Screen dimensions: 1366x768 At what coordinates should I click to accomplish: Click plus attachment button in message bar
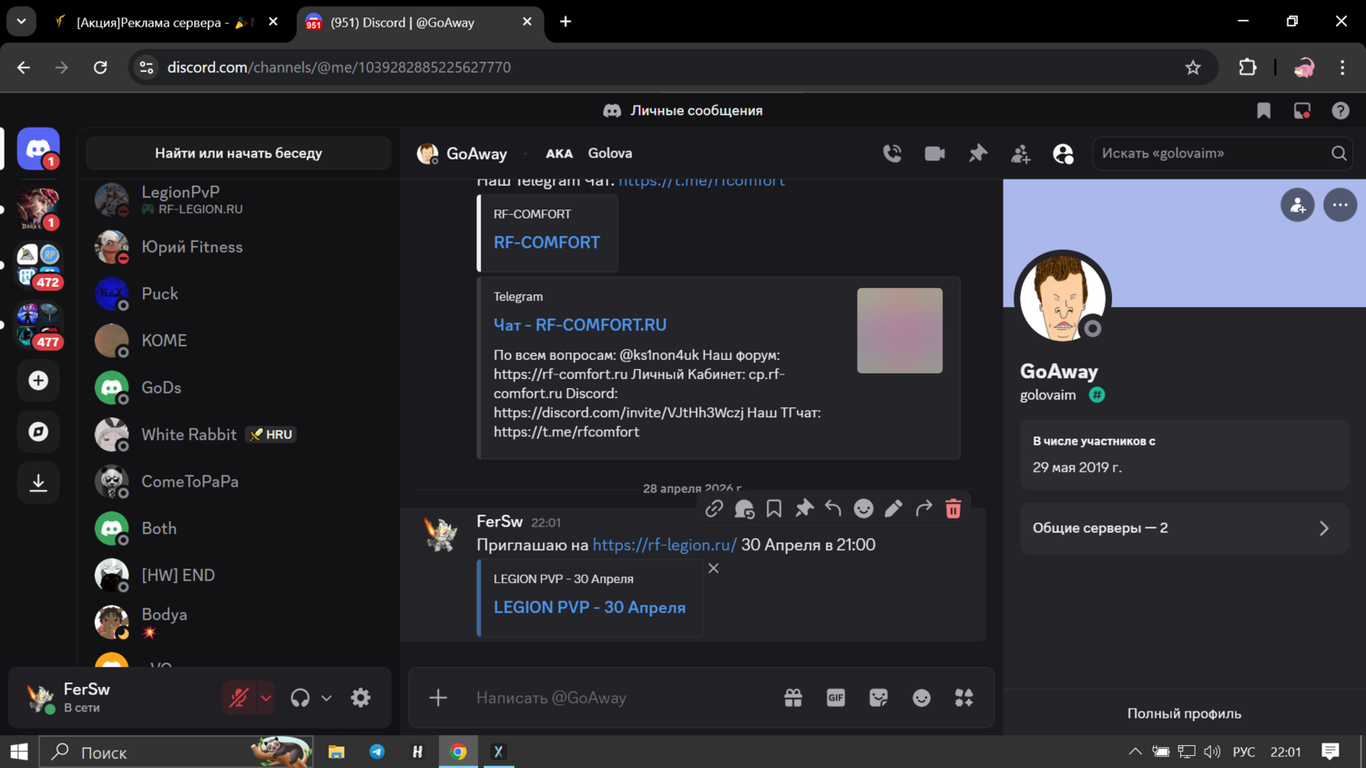point(438,698)
